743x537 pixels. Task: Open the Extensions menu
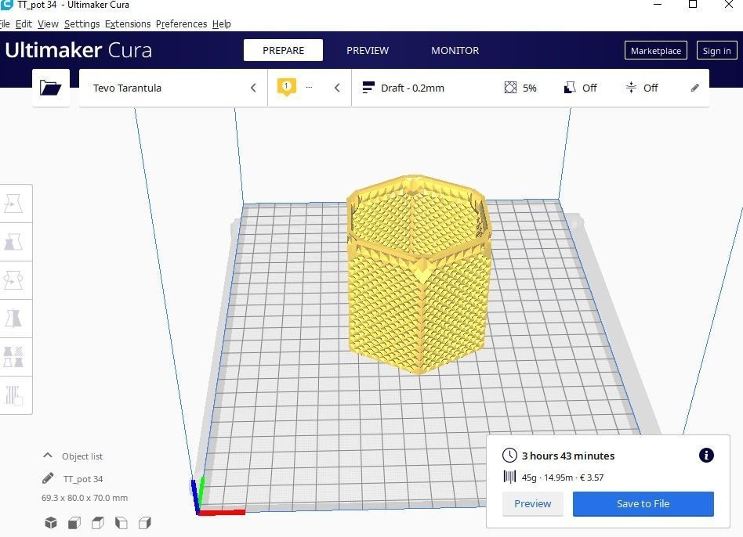128,23
